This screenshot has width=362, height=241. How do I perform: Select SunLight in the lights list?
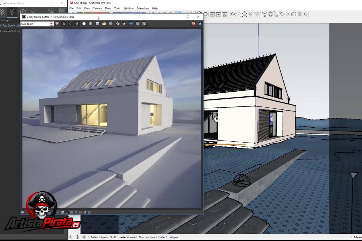click(5, 20)
